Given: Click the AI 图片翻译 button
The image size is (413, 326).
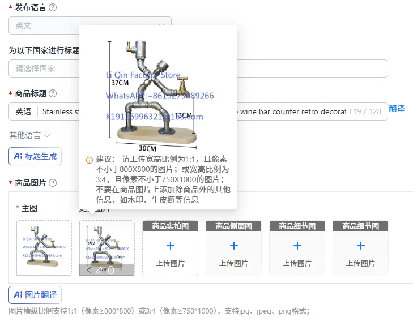Looking at the screenshot, I should 35,295.
